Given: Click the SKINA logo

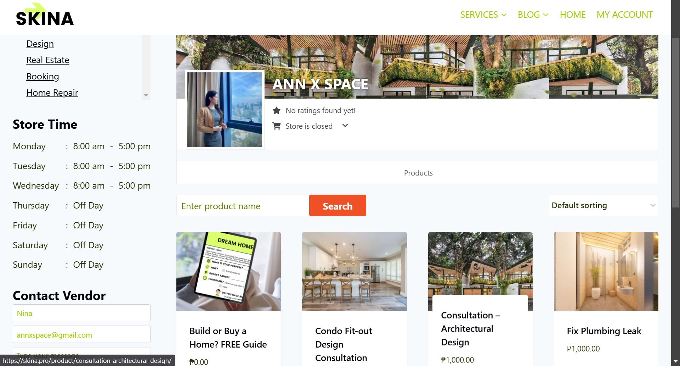Looking at the screenshot, I should pyautogui.click(x=45, y=15).
